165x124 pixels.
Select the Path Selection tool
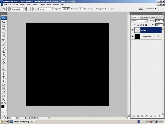(x=4, y=81)
